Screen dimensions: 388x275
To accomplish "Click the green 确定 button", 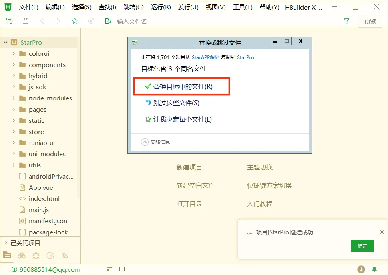I will (x=362, y=246).
